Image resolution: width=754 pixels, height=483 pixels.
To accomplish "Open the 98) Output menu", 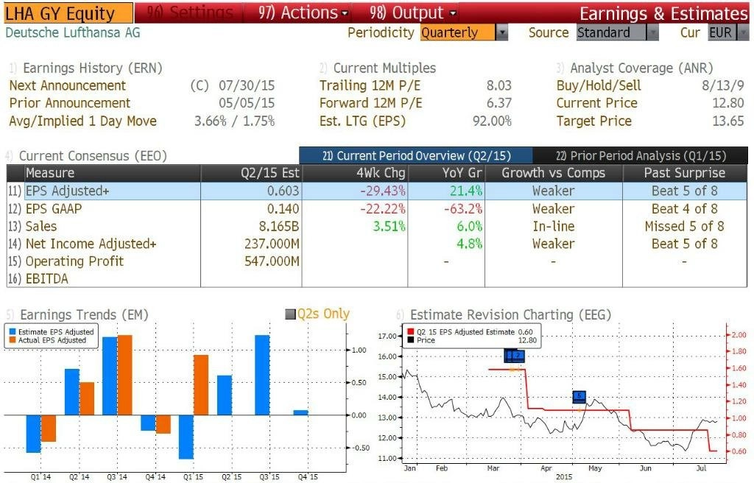I will point(412,13).
